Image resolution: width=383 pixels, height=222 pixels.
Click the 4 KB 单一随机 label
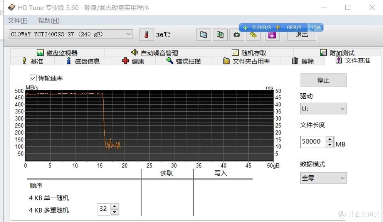coord(49,198)
